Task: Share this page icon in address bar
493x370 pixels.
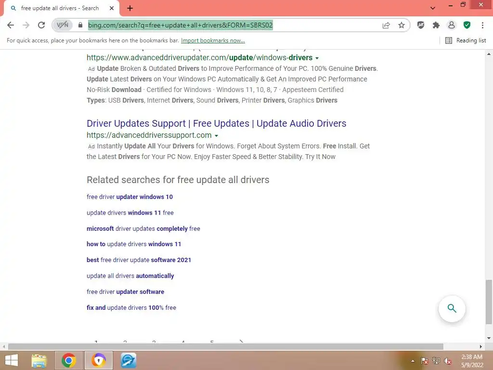Action: 386,25
